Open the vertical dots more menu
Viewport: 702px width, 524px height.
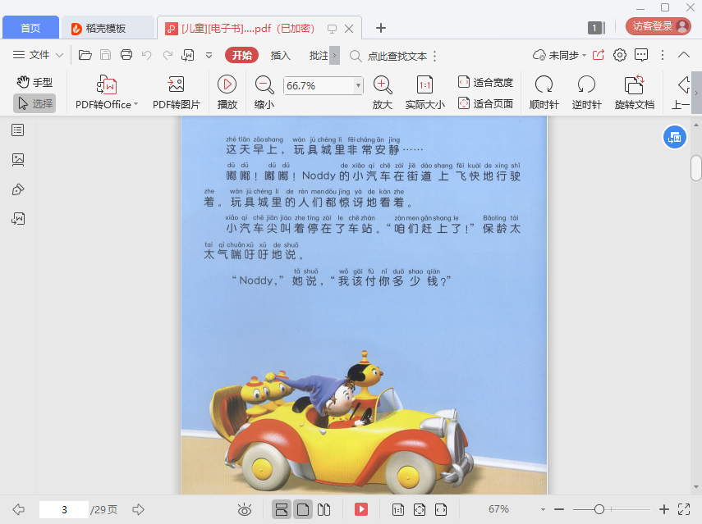point(663,55)
